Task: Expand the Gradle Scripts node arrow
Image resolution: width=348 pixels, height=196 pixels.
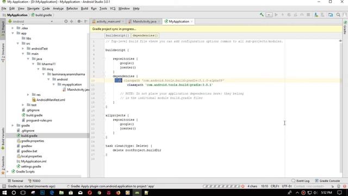Action: pyautogui.click(x=8, y=171)
